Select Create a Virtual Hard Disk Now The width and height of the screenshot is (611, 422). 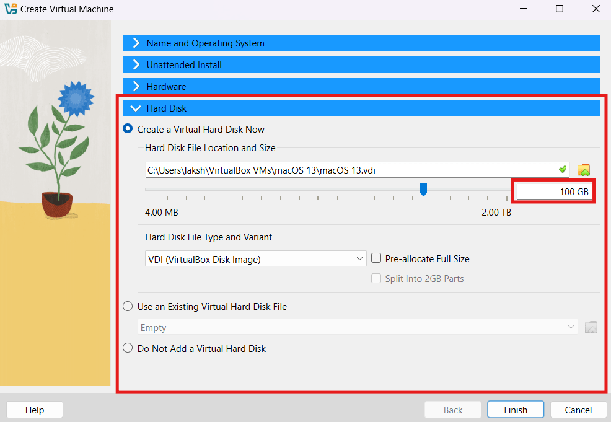click(128, 130)
